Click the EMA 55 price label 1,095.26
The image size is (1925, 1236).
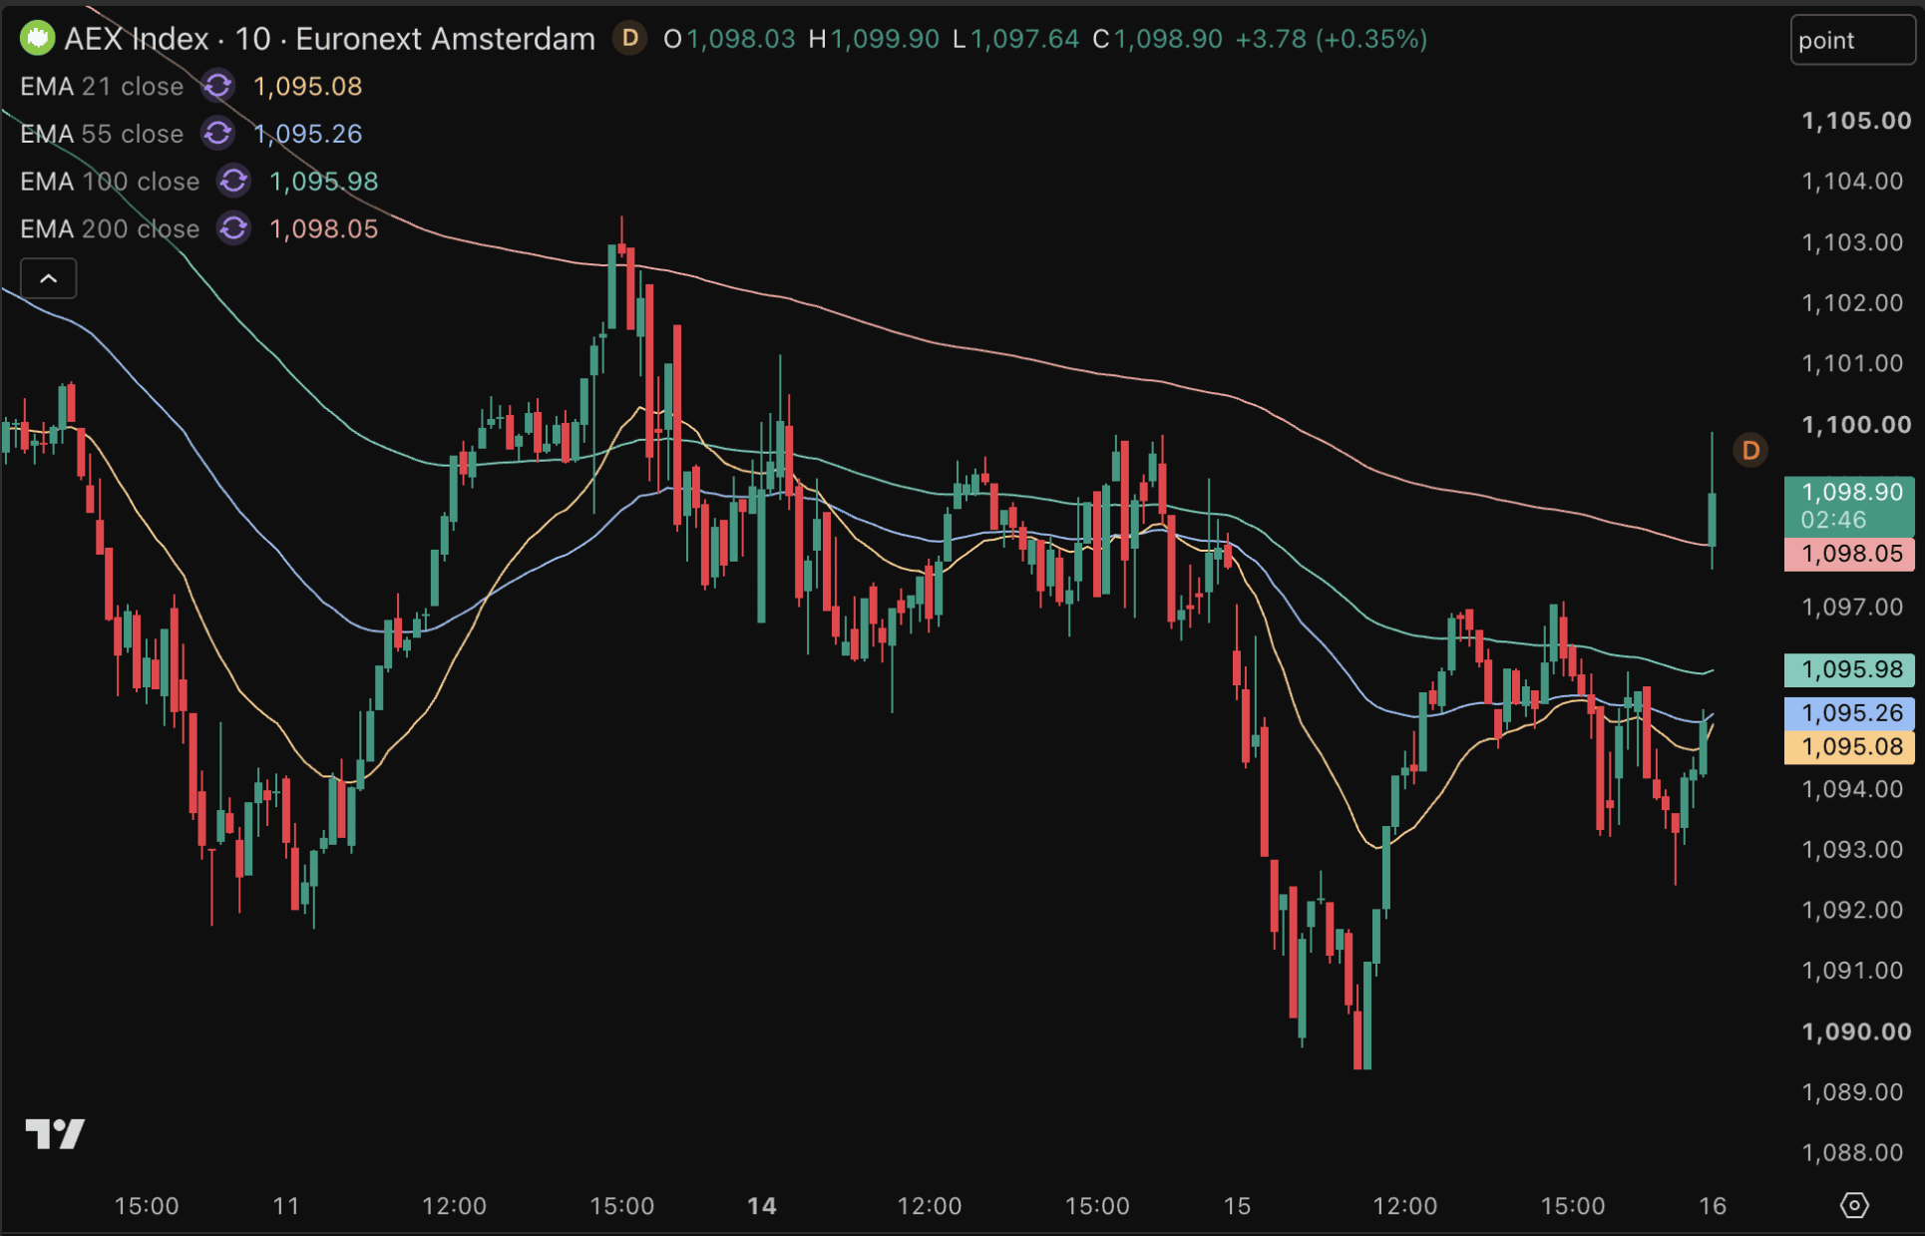click(x=1849, y=712)
